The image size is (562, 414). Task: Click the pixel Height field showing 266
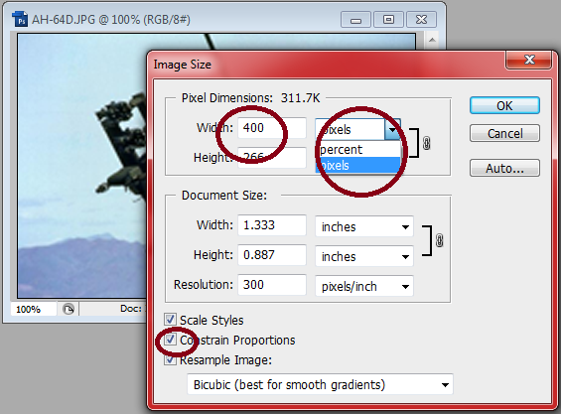(x=272, y=157)
